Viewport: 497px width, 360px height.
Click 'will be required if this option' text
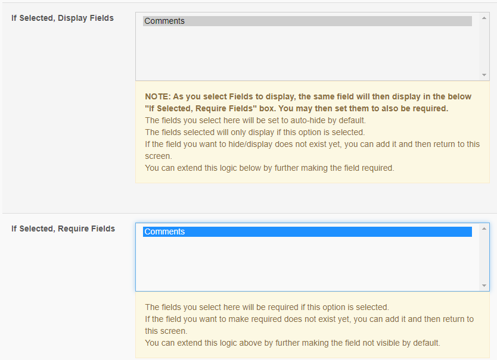click(267, 307)
